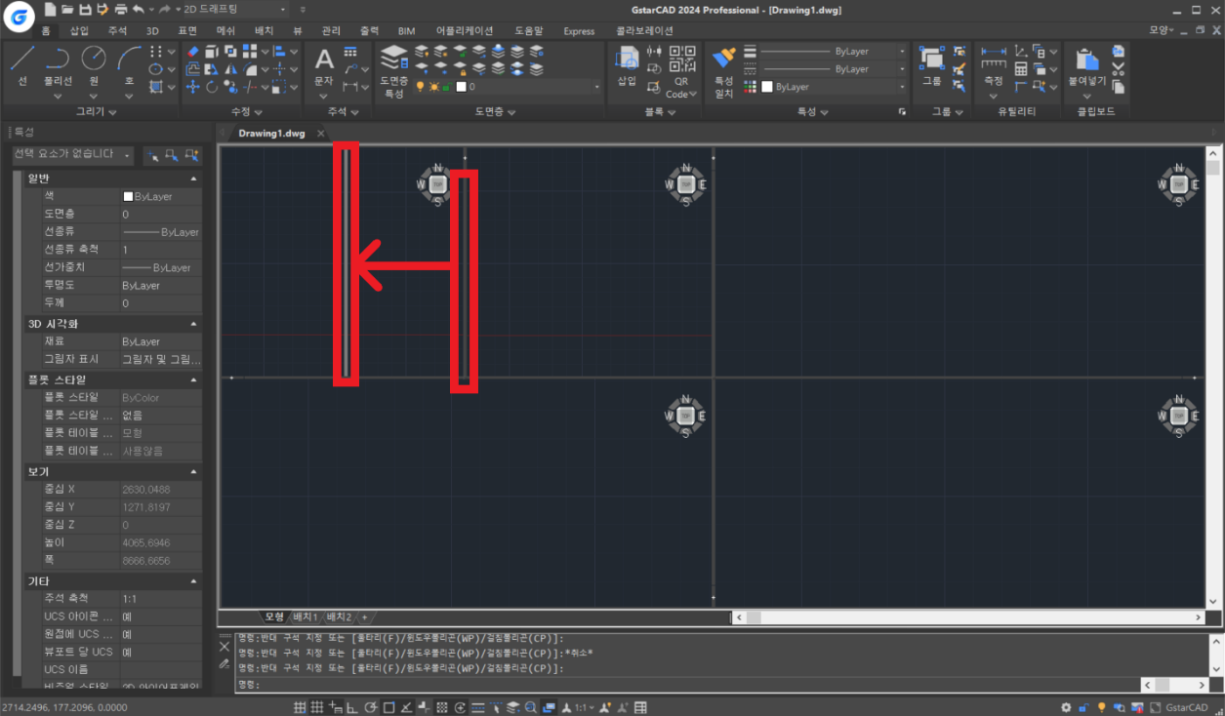
Task: Select the Rotate tool in modify panel
Action: click(x=212, y=87)
